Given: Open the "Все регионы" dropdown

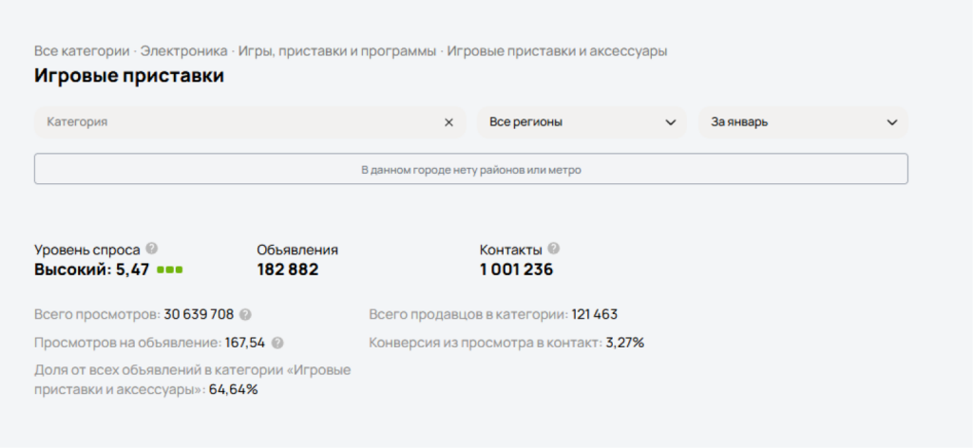Looking at the screenshot, I should tap(582, 122).
